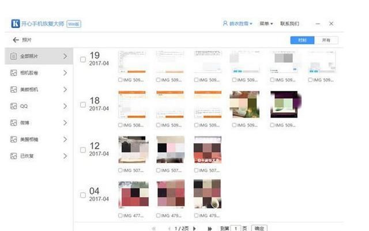
Task: Tick the checkbox for IMG 477
Action: pyautogui.click(x=121, y=215)
